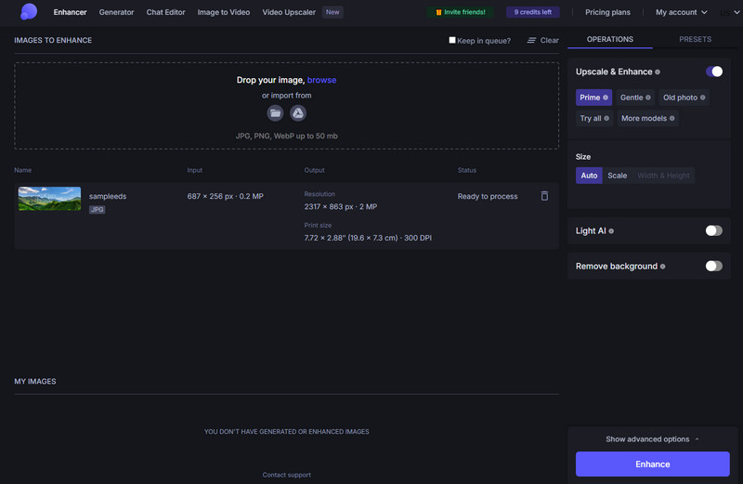Click the sampleeds landscape thumbnail
Image resolution: width=743 pixels, height=484 pixels.
[49, 199]
